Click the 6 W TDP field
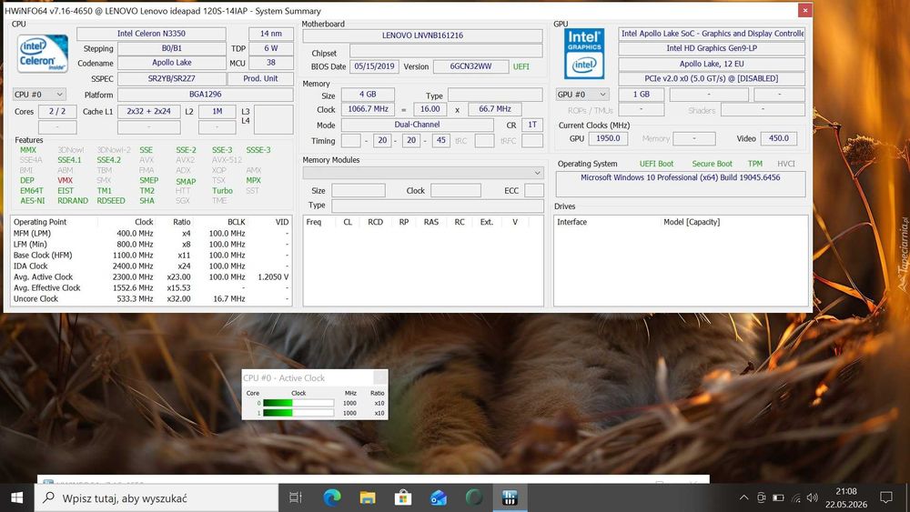 [271, 48]
